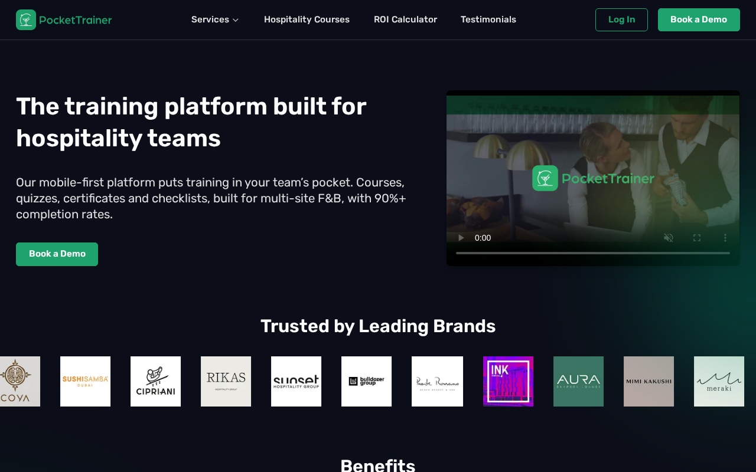Click the Cipriani brand logo

(155, 381)
